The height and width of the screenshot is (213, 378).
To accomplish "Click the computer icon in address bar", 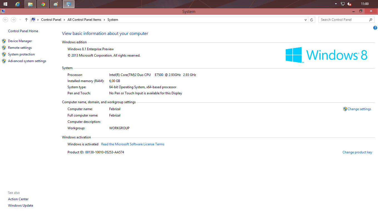I will (33, 20).
